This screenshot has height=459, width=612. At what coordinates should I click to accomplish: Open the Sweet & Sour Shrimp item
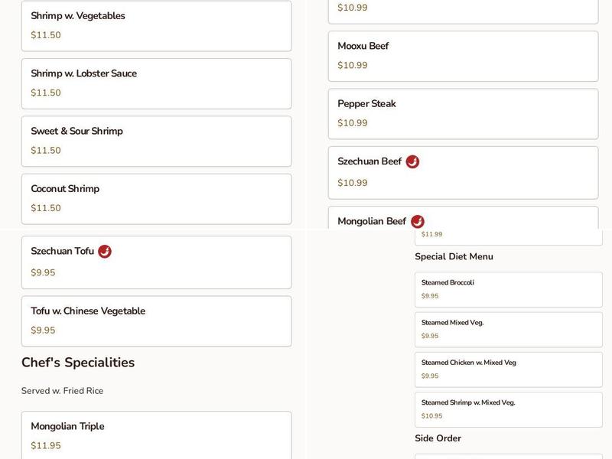pyautogui.click(x=156, y=141)
